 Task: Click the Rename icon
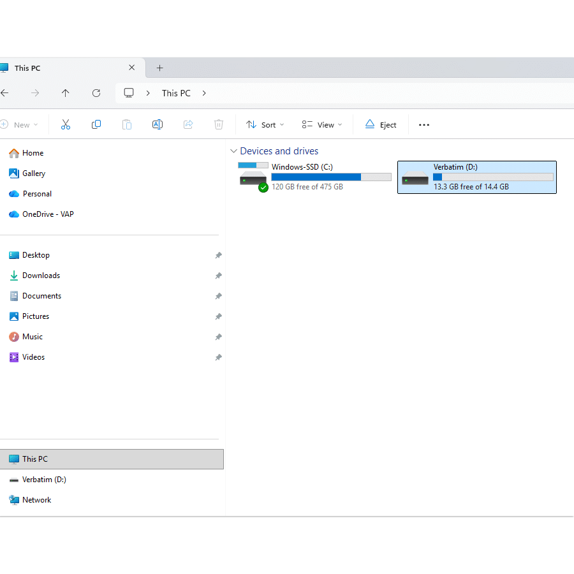click(x=158, y=125)
